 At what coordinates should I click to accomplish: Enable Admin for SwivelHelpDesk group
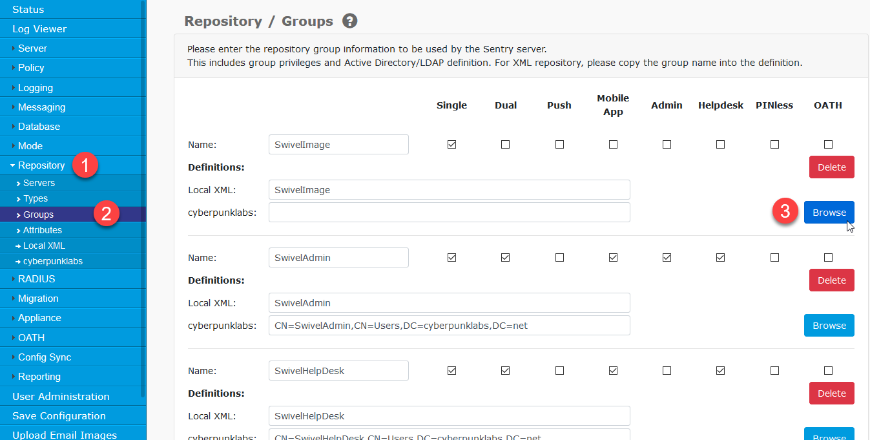pyautogui.click(x=667, y=371)
